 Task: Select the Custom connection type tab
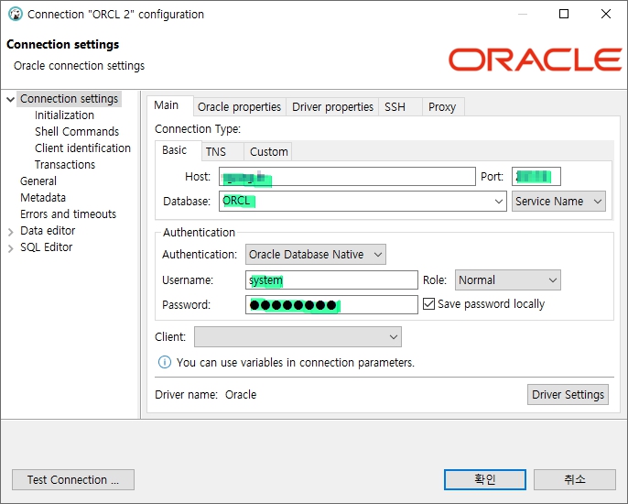[269, 152]
